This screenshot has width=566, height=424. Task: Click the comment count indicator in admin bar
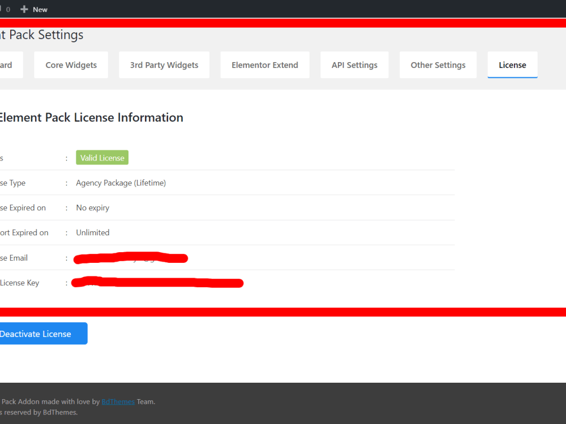pyautogui.click(x=7, y=9)
